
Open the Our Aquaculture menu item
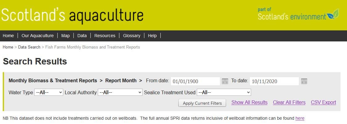coord(38,36)
